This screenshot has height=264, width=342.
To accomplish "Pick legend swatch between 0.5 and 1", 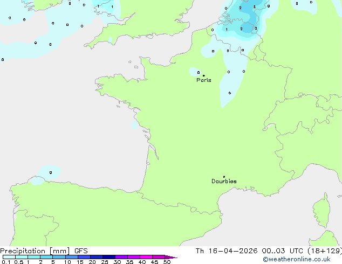I will coord(22,257).
